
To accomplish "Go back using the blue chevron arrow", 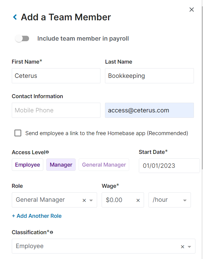I will coord(15,17).
